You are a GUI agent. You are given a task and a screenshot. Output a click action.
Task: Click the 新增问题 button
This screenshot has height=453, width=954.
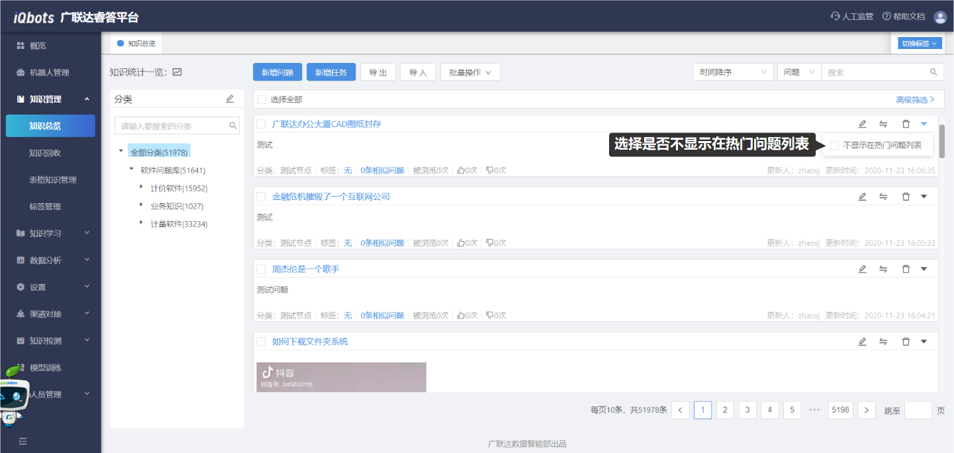click(277, 72)
